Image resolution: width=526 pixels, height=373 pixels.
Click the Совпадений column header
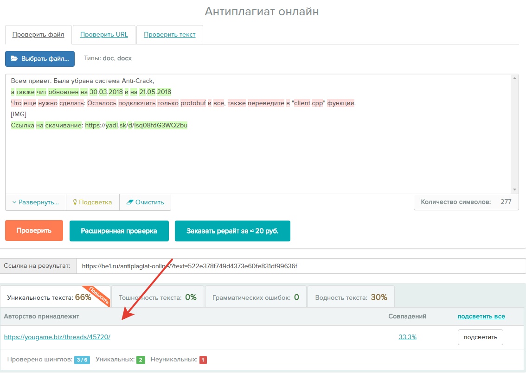click(407, 316)
